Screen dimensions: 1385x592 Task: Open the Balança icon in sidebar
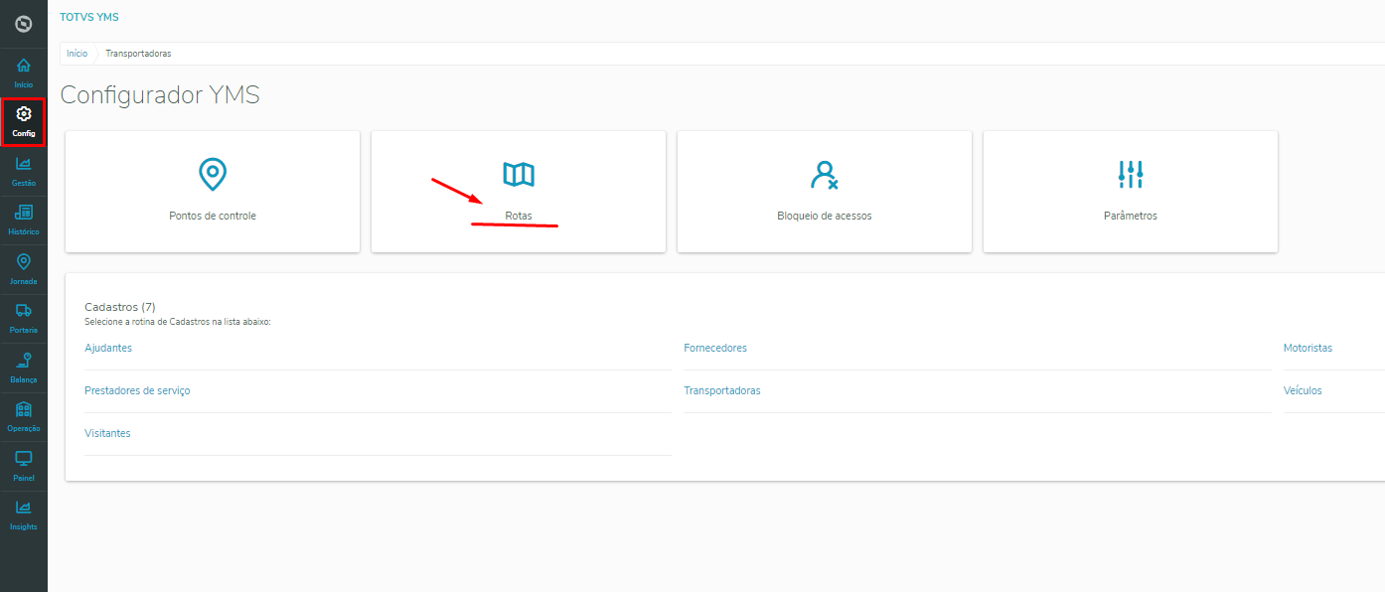point(24,360)
